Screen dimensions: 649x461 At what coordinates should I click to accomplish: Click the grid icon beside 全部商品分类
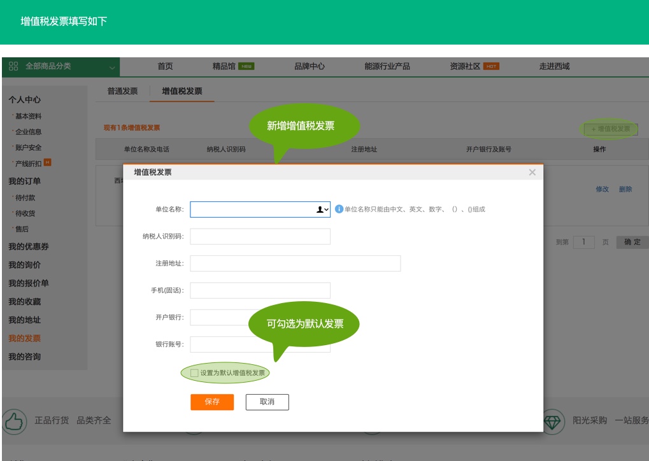(13, 66)
